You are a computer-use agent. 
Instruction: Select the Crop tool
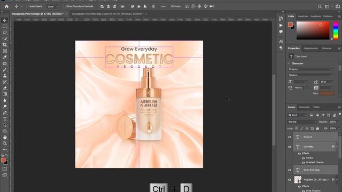coord(5,45)
